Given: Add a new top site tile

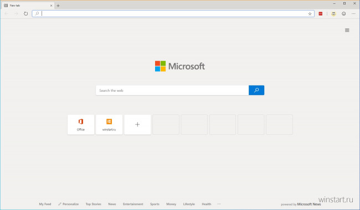Looking at the screenshot, I should click(x=137, y=124).
